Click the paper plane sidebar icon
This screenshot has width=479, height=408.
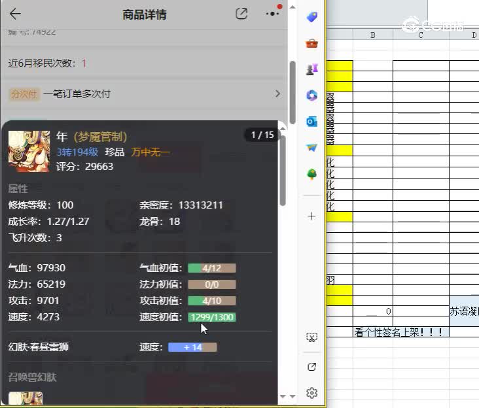[312, 148]
